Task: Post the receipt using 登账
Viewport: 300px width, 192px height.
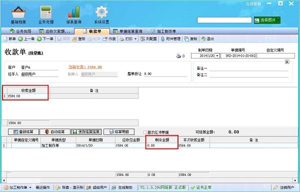Action: pyautogui.click(x=79, y=39)
